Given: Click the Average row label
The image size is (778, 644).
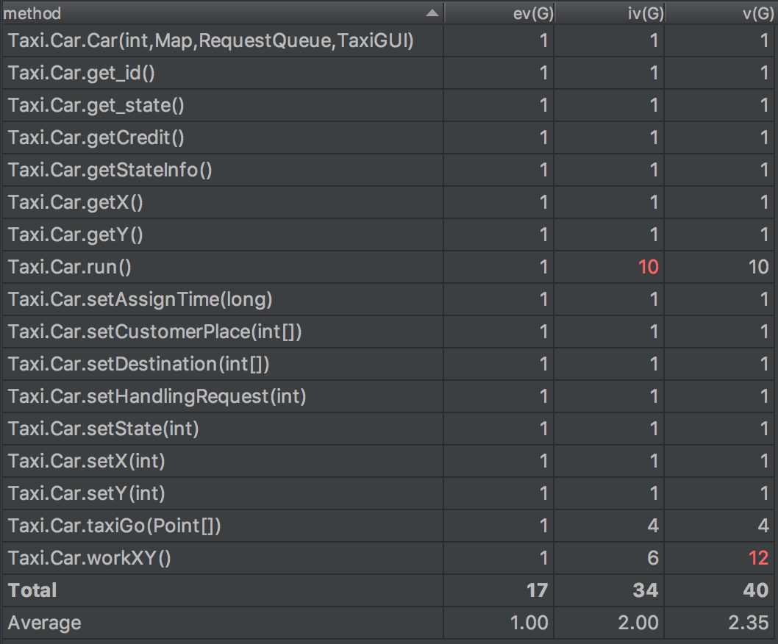Looking at the screenshot, I should [x=45, y=623].
